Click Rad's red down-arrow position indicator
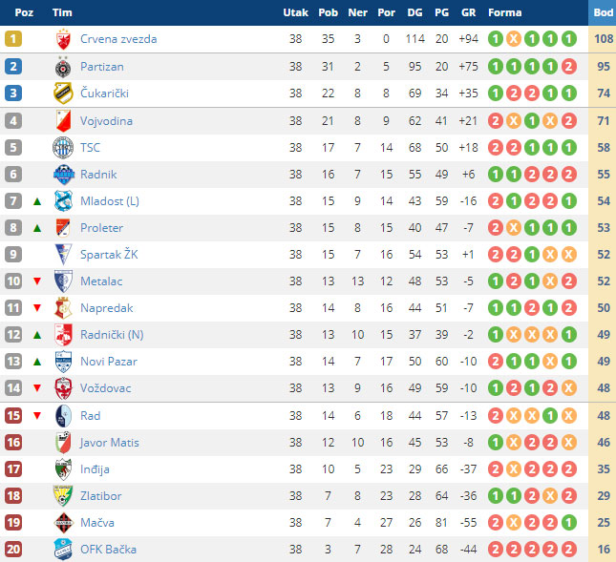 [37, 416]
